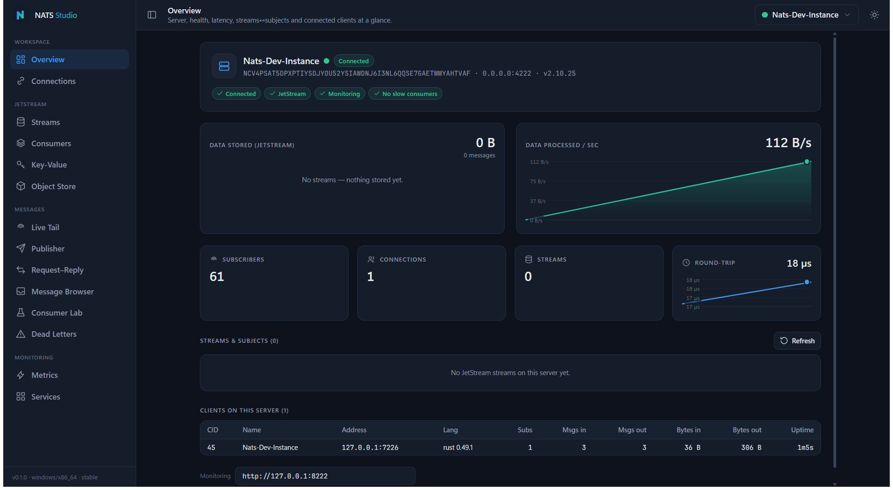The width and height of the screenshot is (893, 490).
Task: Click the Message Browser inbox icon
Action: coord(21,292)
